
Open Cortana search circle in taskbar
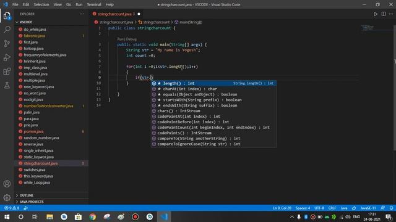(x=21, y=216)
